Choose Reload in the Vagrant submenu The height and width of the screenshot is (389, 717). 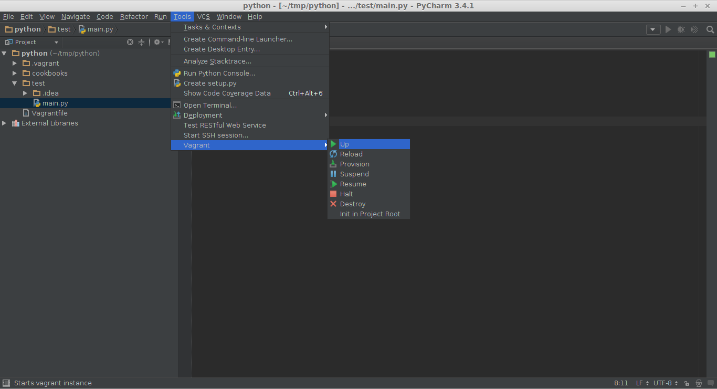click(368, 154)
